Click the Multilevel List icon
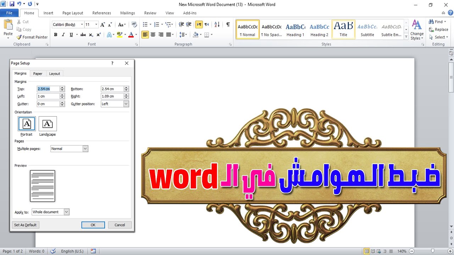Image resolution: width=454 pixels, height=255 pixels. pyautogui.click(x=168, y=24)
